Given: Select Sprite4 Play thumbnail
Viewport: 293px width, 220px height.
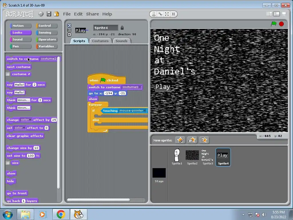Looking at the screenshot, I should [x=223, y=157].
